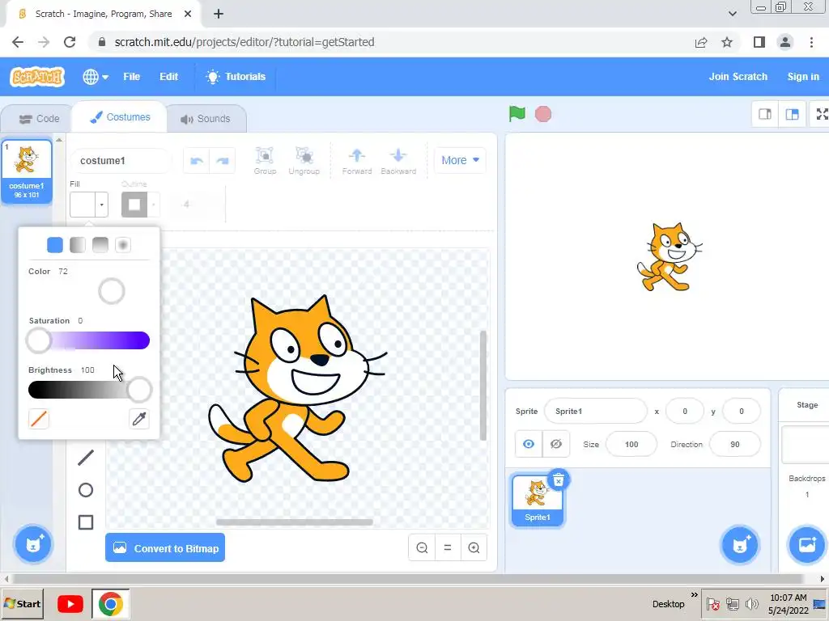Click the undo arrow in paint editor
Screen dimensions: 829x621
coord(197,161)
